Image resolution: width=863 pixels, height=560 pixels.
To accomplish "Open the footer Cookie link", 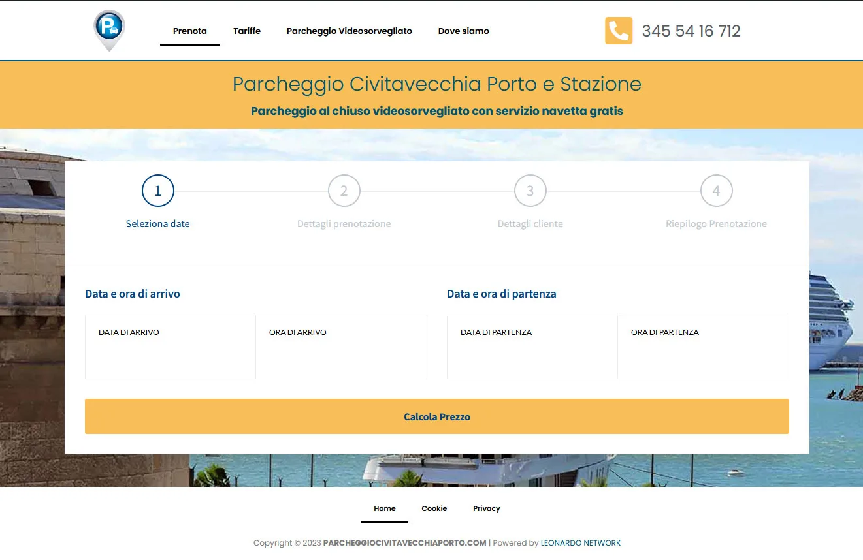I will coord(434,508).
